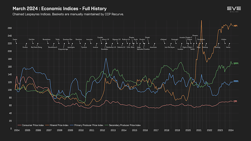Click the chart title March 2024 Economic Indices
251x141 pixels.
[59, 9]
